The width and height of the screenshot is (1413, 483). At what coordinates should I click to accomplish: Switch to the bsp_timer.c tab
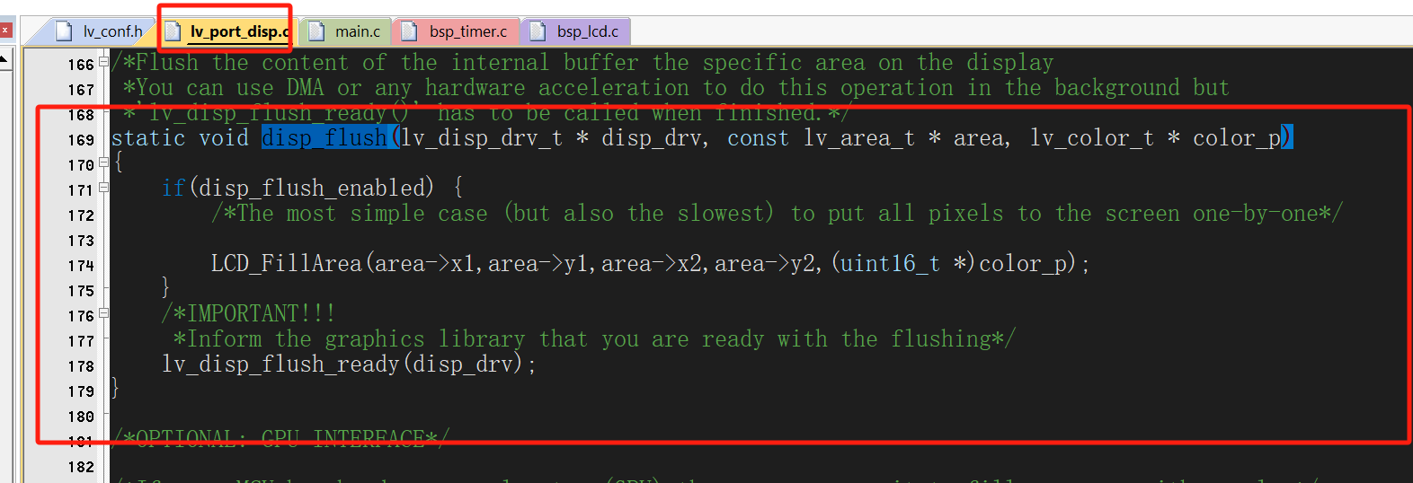tap(467, 31)
